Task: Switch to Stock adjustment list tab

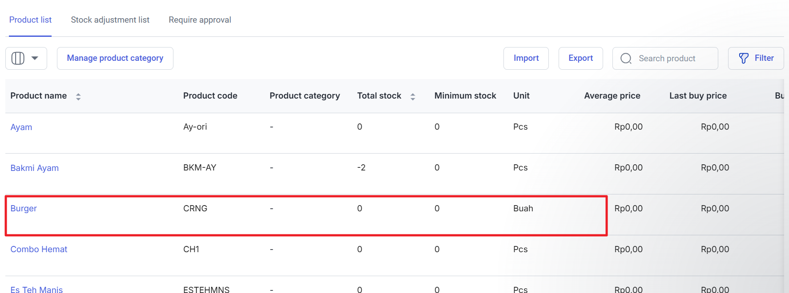Action: [110, 20]
